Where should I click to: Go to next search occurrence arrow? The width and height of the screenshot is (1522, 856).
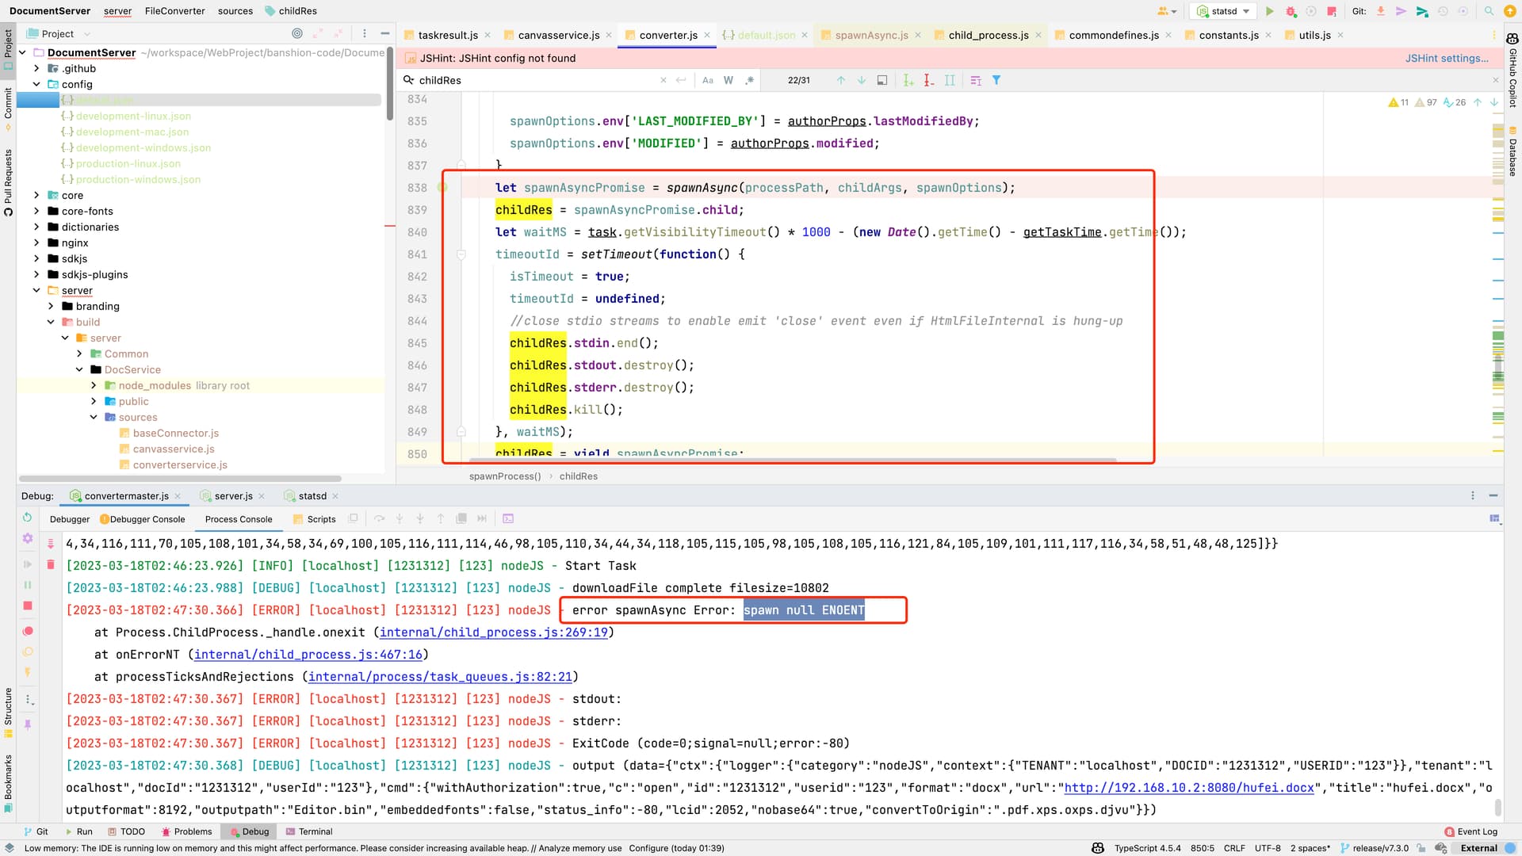[862, 80]
